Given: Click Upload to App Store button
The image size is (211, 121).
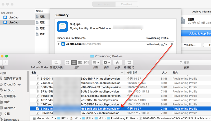Looking at the screenshot, I should (196, 33).
